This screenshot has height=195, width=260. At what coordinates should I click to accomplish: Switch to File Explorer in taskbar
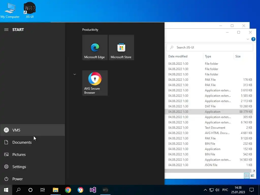[55, 190]
